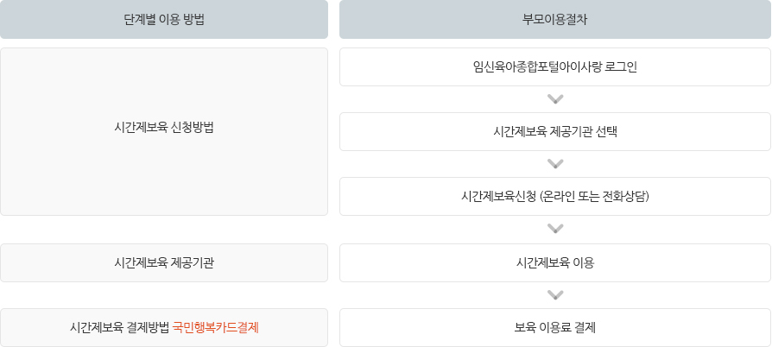This screenshot has width=772, height=347.
Task: Select the down arrow under the 시간제보육신청 step
Action: coord(555,229)
